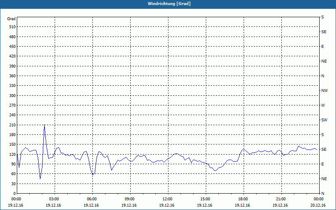The height and width of the screenshot is (210, 336).
Task: Click the 'S' compass label level with Grad
Action: (323, 17)
